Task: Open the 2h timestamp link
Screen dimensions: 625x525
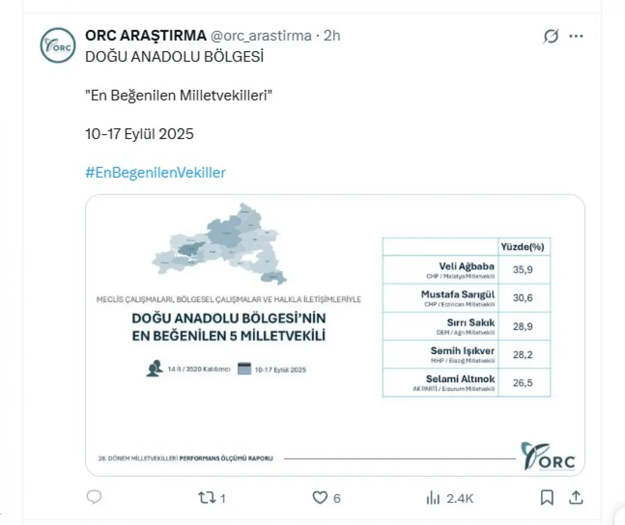Action: [332, 36]
